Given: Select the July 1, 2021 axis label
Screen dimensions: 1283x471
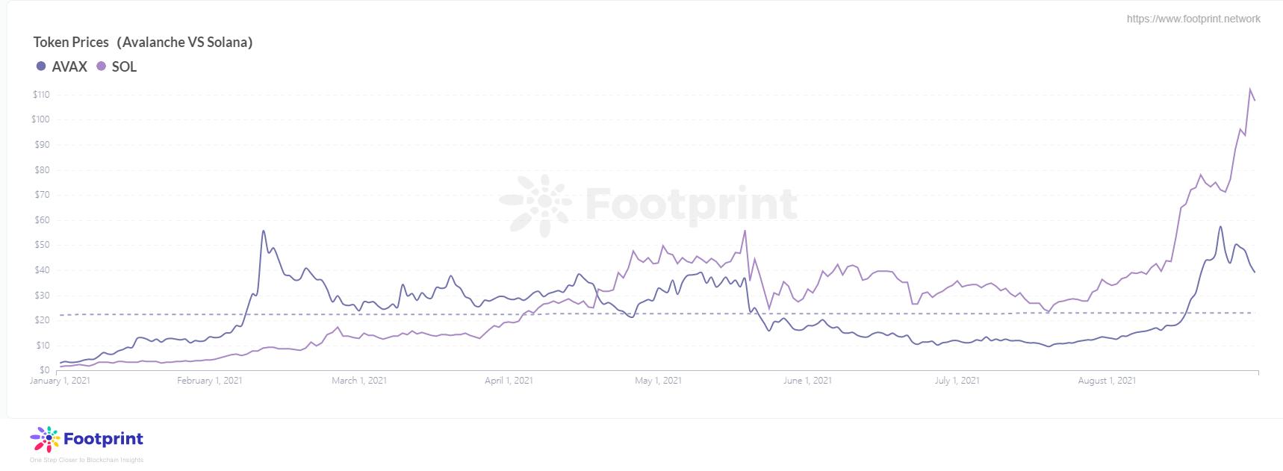Looking at the screenshot, I should point(957,381).
